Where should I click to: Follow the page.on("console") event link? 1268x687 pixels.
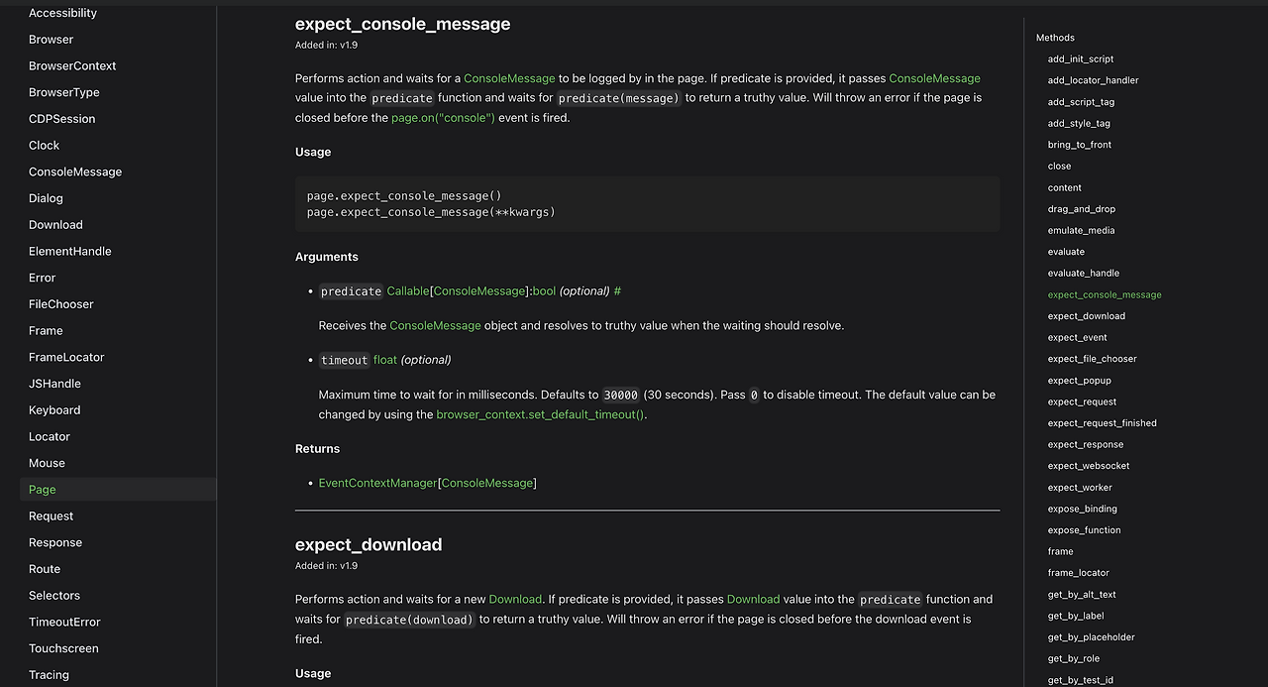(x=443, y=117)
